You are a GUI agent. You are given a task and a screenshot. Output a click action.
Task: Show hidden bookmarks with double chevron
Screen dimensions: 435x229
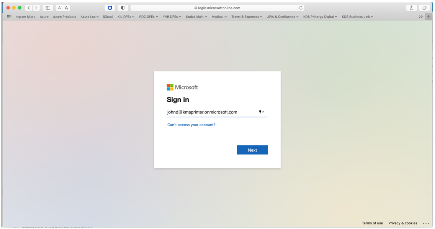click(421, 16)
